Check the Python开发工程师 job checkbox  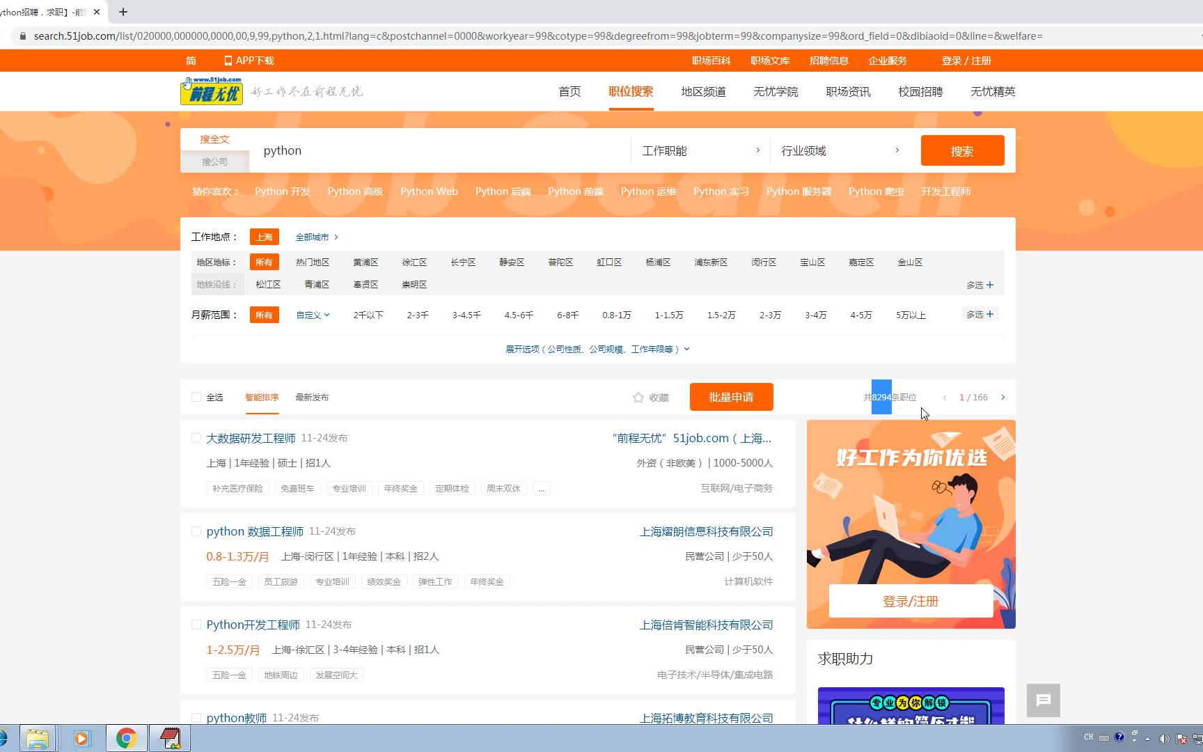(x=196, y=625)
